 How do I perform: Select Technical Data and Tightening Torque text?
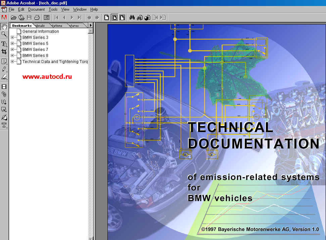coord(55,61)
